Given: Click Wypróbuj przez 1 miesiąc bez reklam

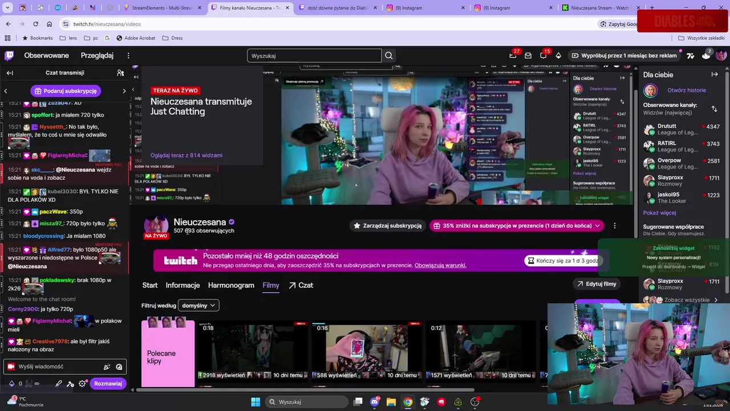Looking at the screenshot, I should tap(624, 55).
